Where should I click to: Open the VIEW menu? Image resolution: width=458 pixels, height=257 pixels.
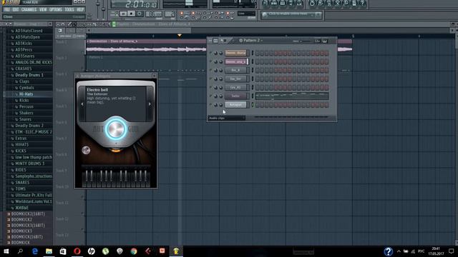(x=43, y=9)
